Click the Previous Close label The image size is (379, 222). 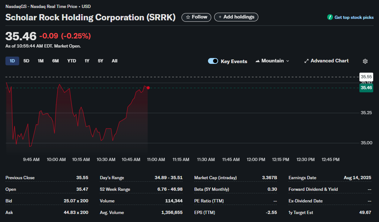[x=20, y=178]
